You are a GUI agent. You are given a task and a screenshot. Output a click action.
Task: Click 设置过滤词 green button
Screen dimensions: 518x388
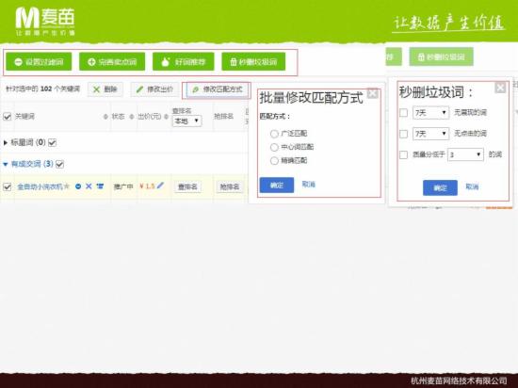(39, 62)
